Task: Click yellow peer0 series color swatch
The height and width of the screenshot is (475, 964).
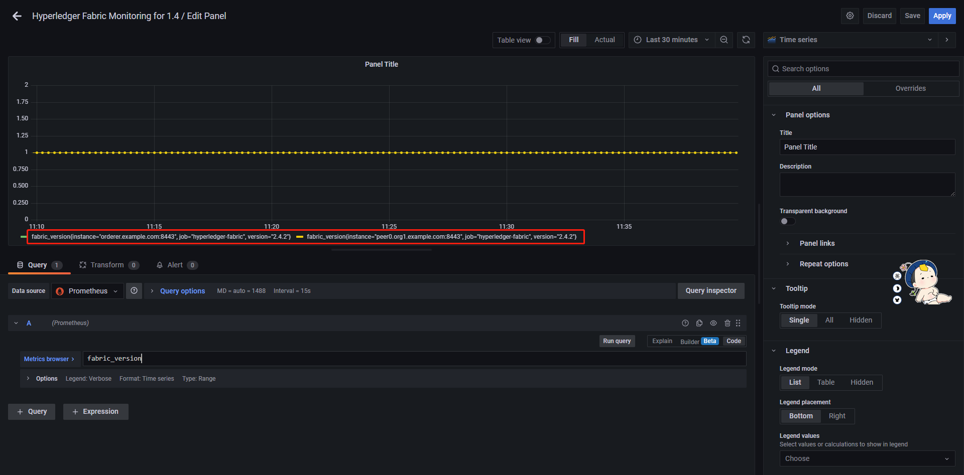Action: [300, 237]
